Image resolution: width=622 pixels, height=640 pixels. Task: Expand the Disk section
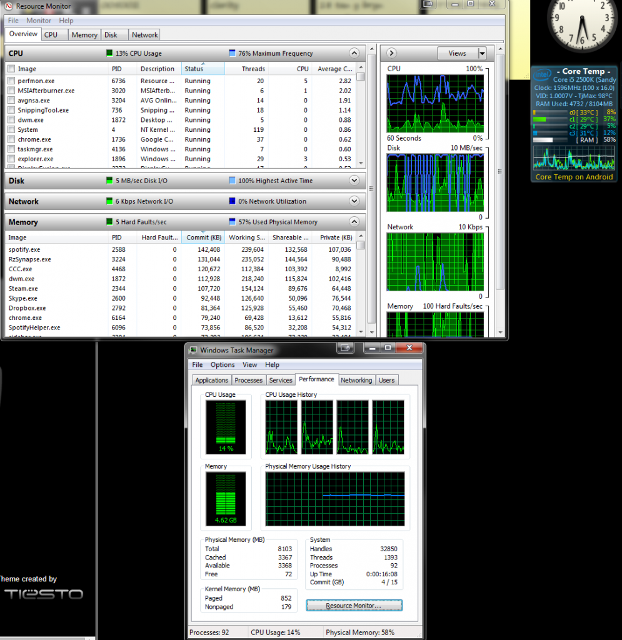[x=354, y=181]
